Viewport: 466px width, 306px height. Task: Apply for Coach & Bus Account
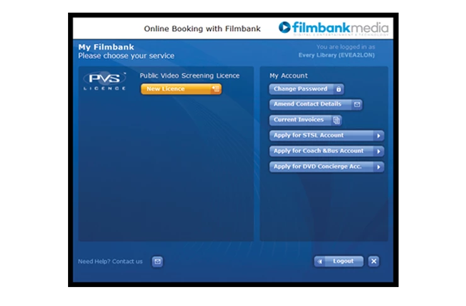point(327,151)
